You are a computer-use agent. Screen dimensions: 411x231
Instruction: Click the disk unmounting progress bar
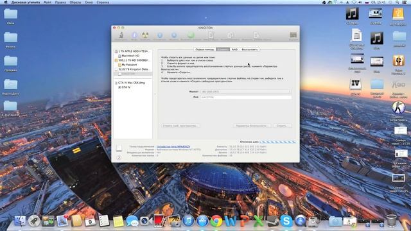(278, 142)
